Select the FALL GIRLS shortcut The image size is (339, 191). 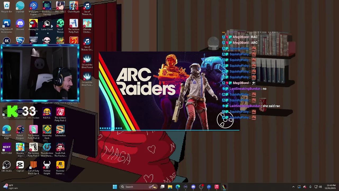click(x=60, y=7)
